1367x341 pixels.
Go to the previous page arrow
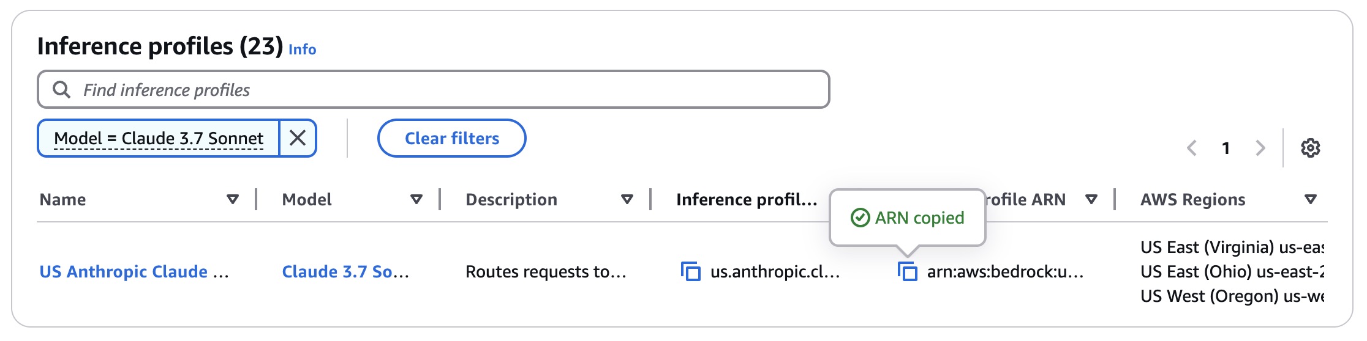point(1192,148)
